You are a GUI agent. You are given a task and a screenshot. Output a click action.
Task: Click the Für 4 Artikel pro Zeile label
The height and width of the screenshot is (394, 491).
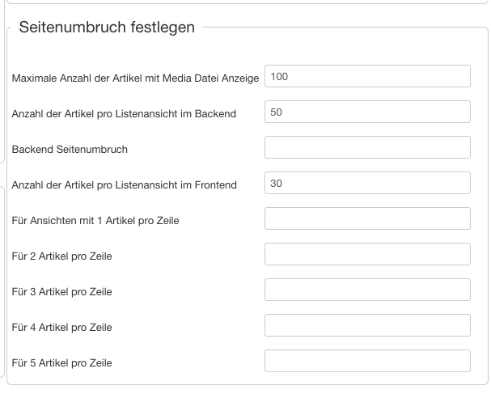[x=62, y=328]
